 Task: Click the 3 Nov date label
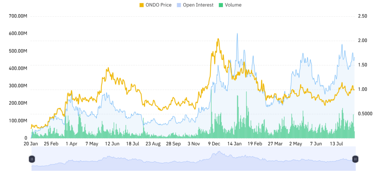[194, 144]
